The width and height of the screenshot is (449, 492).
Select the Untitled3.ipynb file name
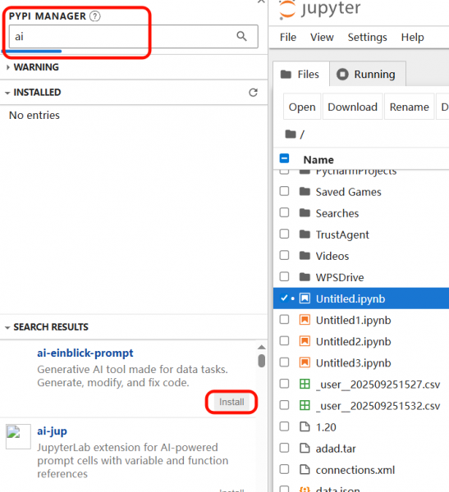[353, 362]
